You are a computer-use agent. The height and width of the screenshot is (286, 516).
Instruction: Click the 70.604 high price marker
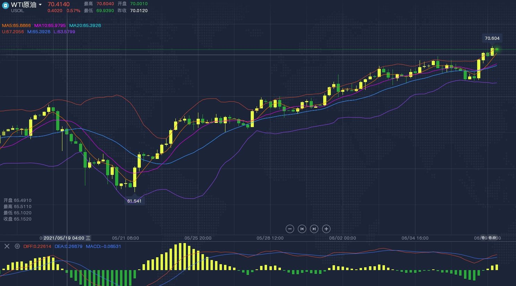click(492, 38)
